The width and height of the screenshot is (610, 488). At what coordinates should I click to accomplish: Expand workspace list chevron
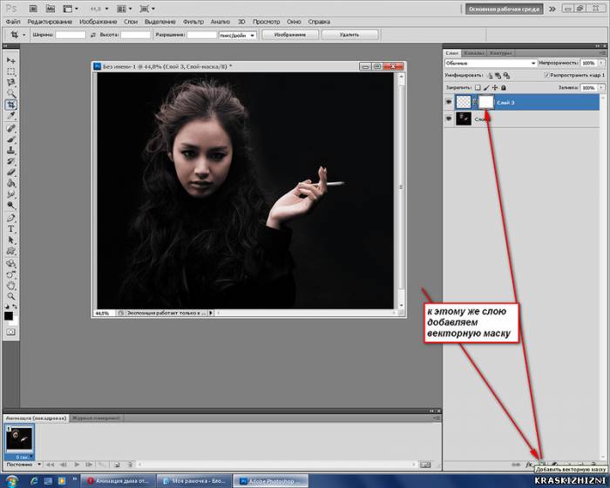(552, 9)
